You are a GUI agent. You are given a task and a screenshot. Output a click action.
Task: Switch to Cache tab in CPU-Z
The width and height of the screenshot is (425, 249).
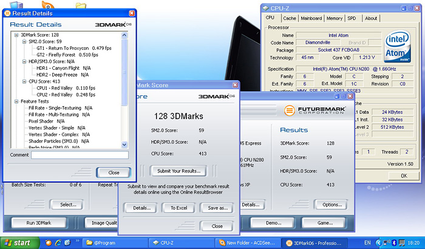(x=289, y=18)
